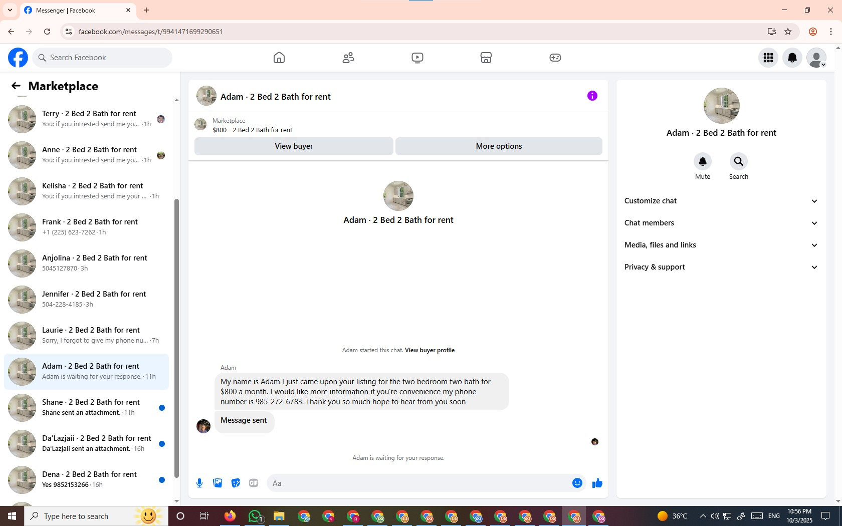Open Shane's unread conversation

86,408
